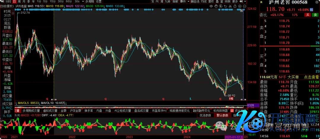Image resolution: width=320 pixels, height=139 pixels.
Task: Select the 15分 minute period tab
Action: click(x=53, y=1)
